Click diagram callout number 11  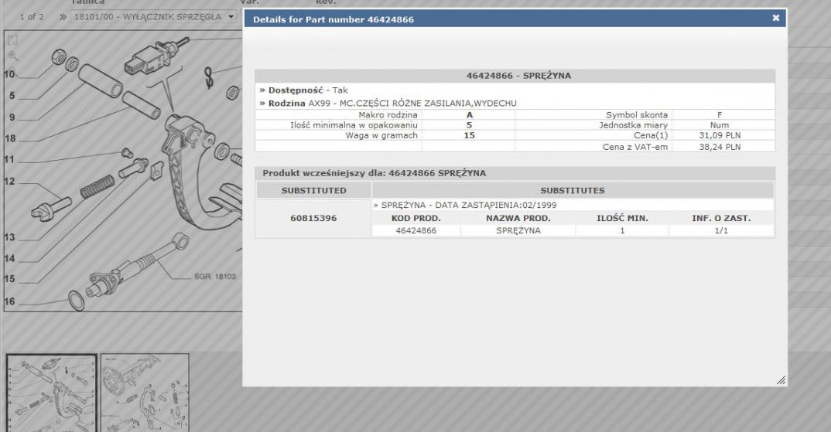click(9, 159)
